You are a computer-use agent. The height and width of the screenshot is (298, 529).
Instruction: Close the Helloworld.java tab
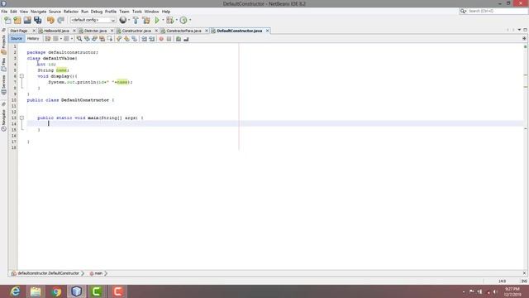[x=74, y=31]
